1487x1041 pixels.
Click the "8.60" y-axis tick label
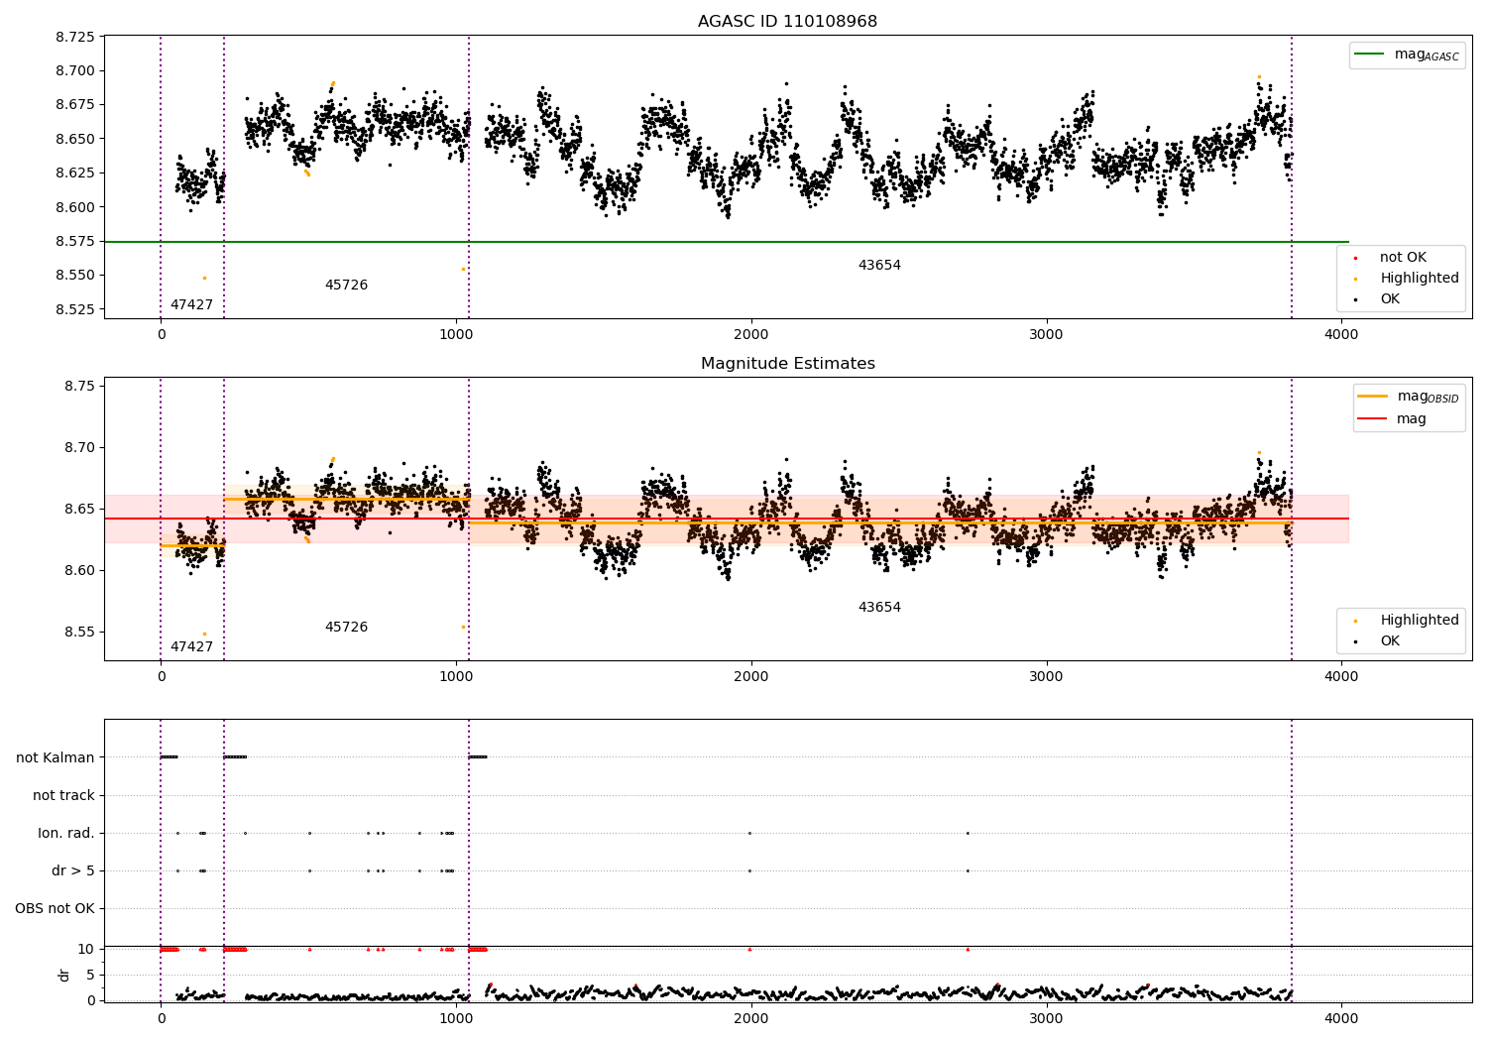[79, 570]
